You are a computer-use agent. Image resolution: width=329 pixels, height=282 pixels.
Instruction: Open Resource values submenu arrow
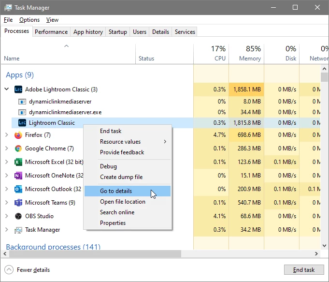[165, 142]
